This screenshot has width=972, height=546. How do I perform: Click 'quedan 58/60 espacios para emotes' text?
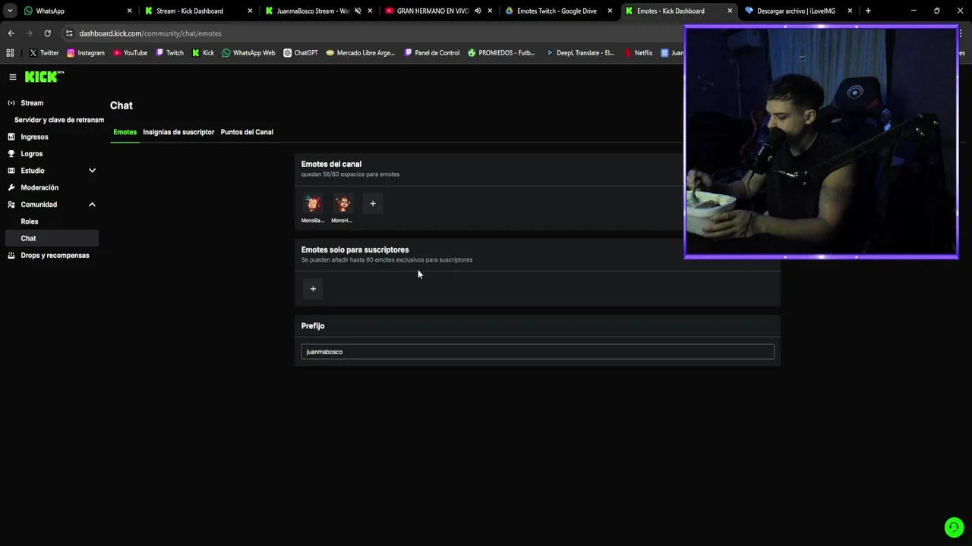coord(350,174)
